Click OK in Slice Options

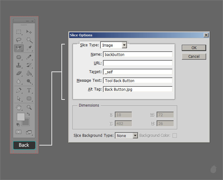(x=194, y=48)
